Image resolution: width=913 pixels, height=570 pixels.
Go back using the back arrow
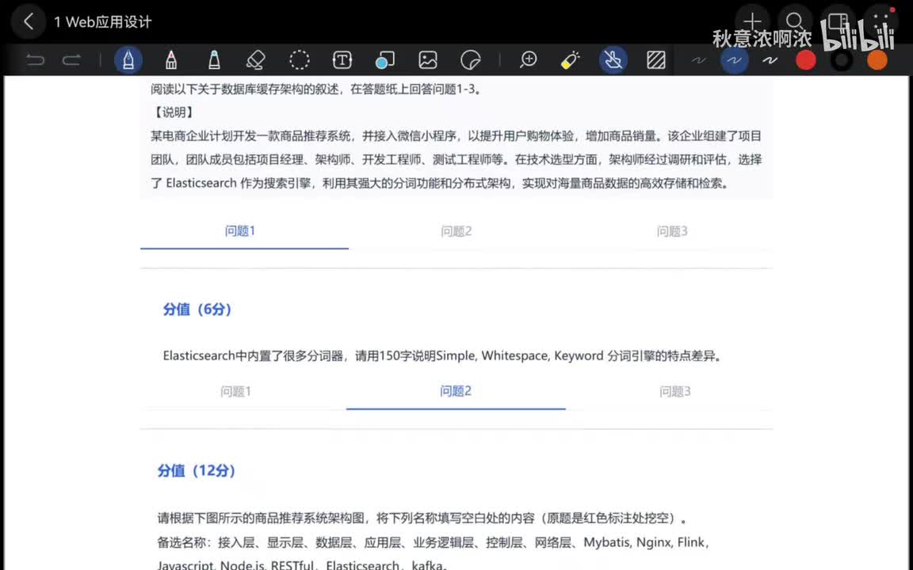(x=28, y=21)
